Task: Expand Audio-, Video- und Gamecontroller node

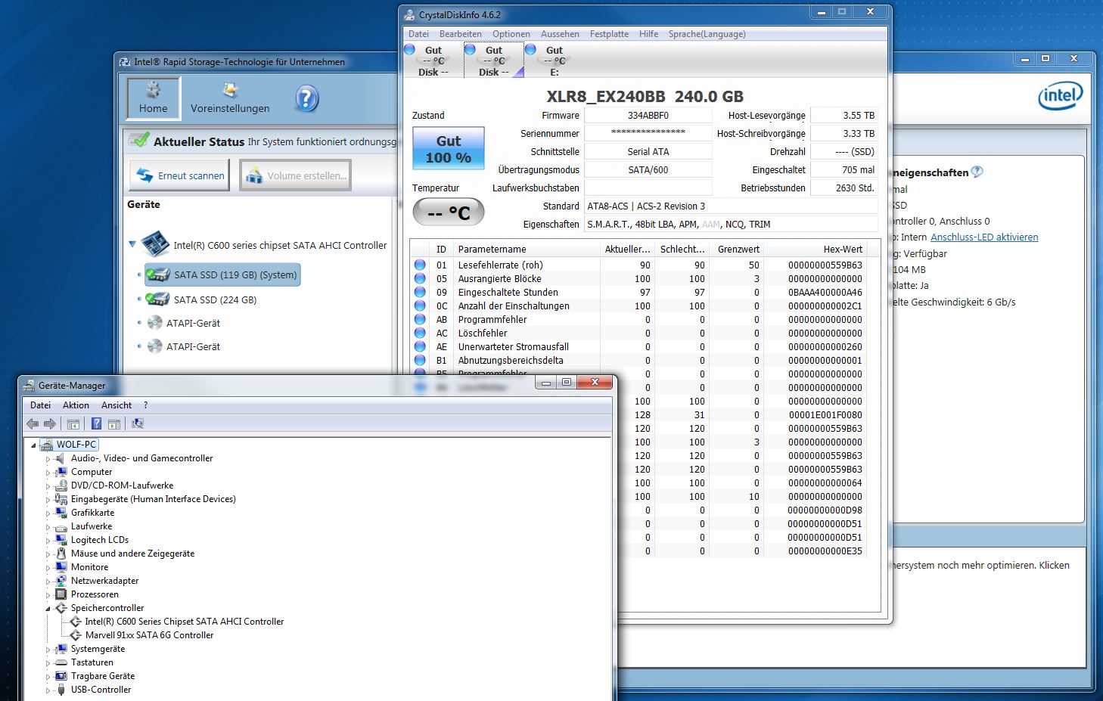Action: [x=48, y=459]
